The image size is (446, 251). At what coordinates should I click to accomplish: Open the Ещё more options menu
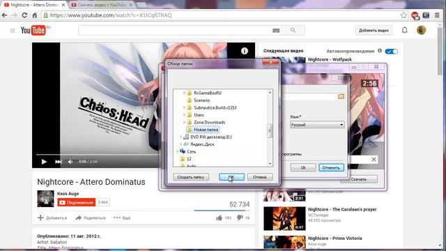coord(122,218)
